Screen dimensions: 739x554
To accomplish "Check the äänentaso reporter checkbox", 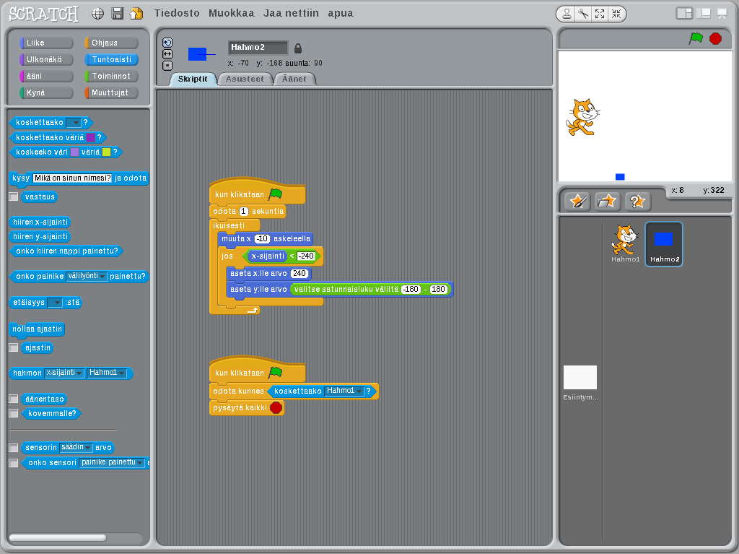I will pos(14,399).
